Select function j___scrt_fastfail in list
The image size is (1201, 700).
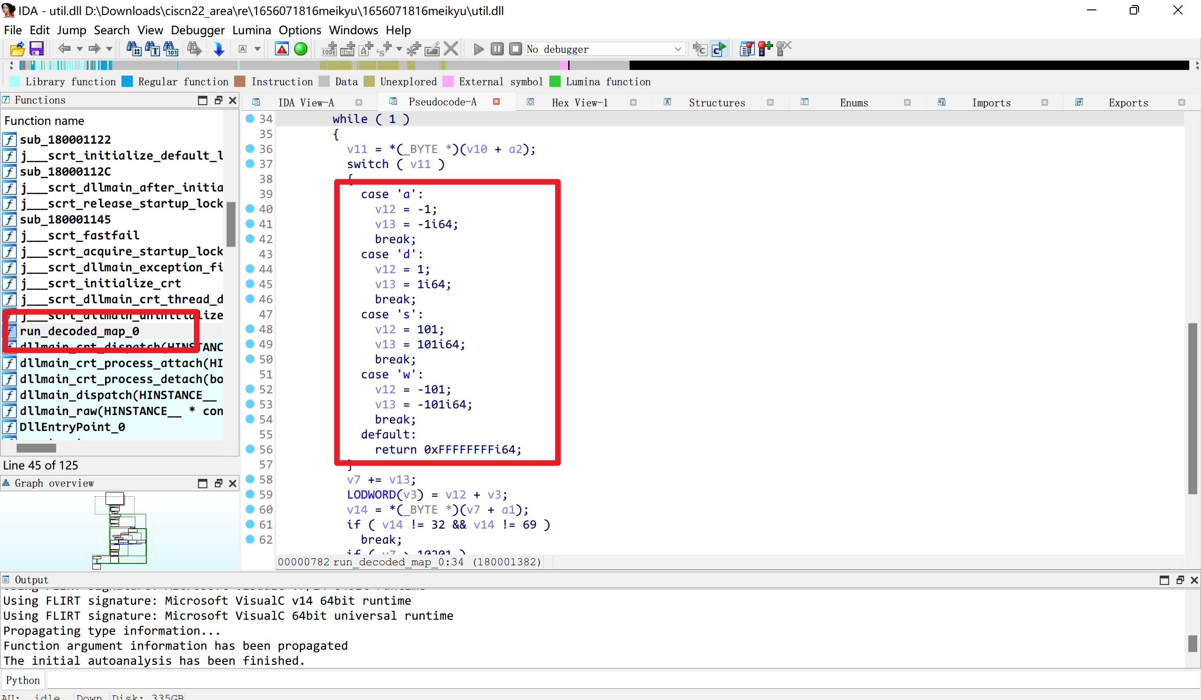[80, 235]
